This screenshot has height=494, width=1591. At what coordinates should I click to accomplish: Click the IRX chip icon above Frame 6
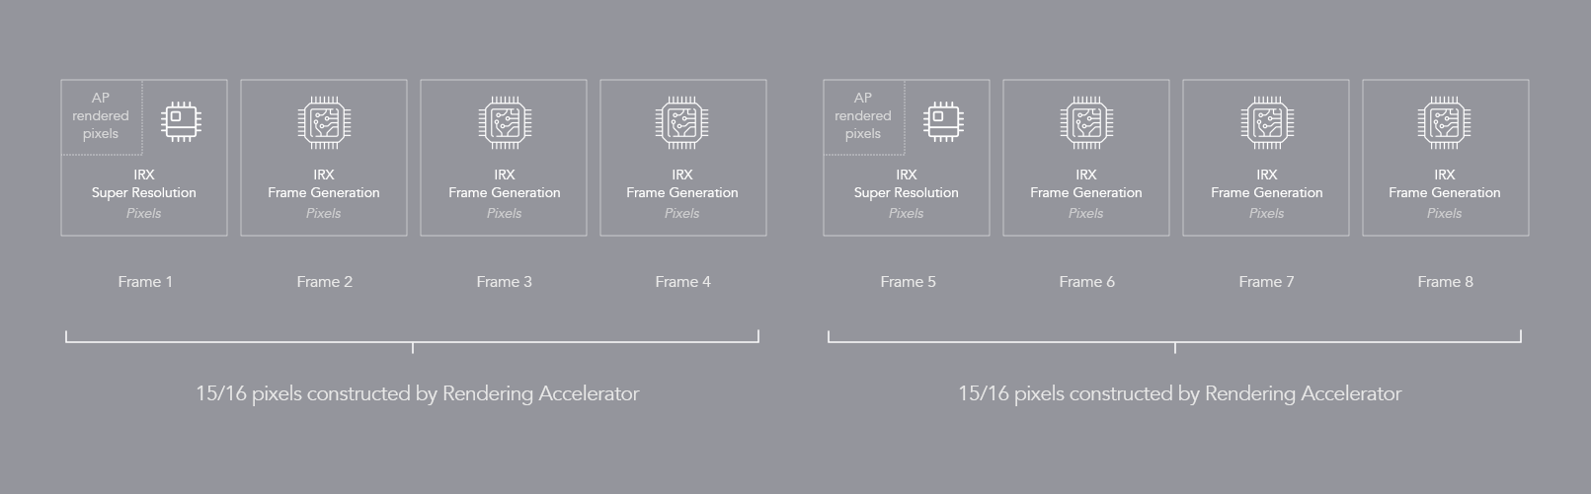(1086, 123)
